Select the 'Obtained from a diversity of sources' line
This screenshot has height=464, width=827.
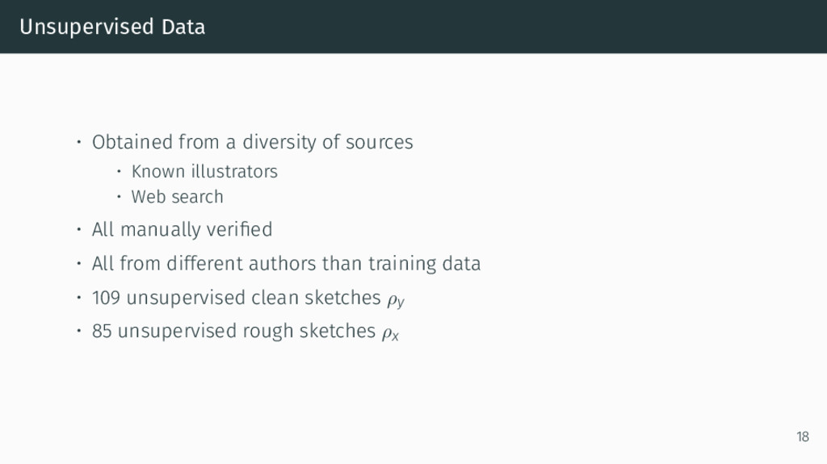252,142
